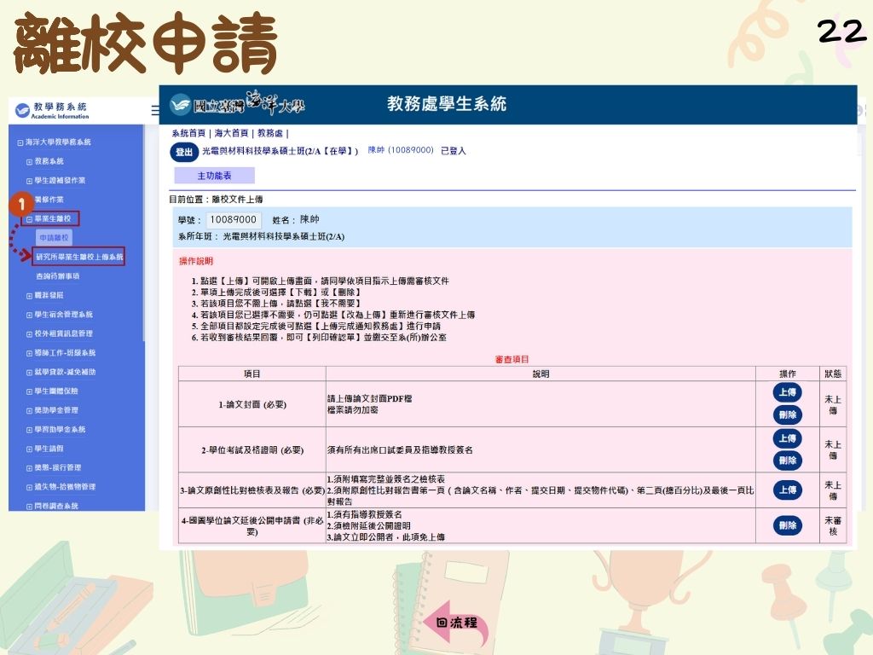This screenshot has height=655, width=873.
Task: Open the 海大首頁 homepage link
Action: click(229, 131)
